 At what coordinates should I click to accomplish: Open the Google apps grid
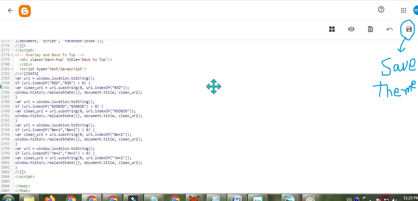point(404,10)
